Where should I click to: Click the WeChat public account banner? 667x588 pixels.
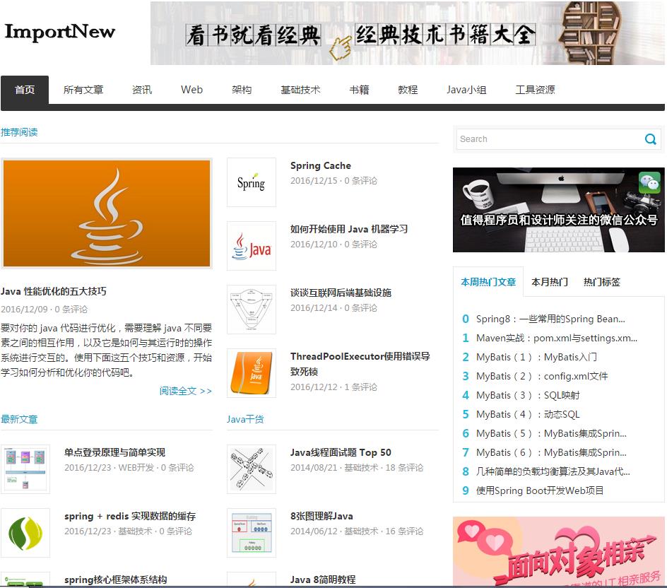coord(558,210)
